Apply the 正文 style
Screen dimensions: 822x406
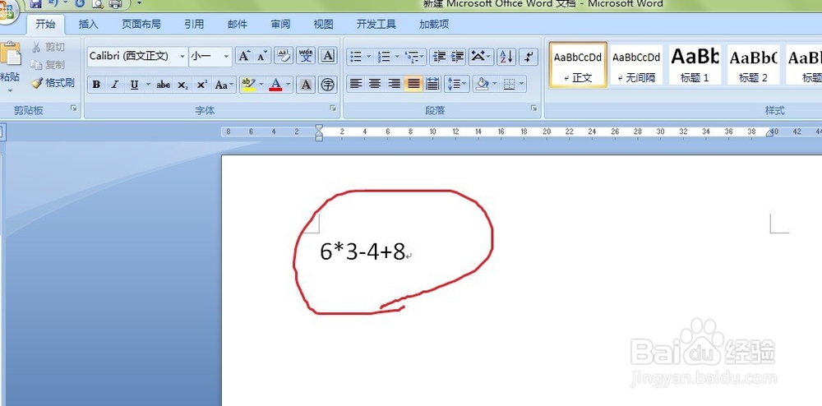coord(578,64)
